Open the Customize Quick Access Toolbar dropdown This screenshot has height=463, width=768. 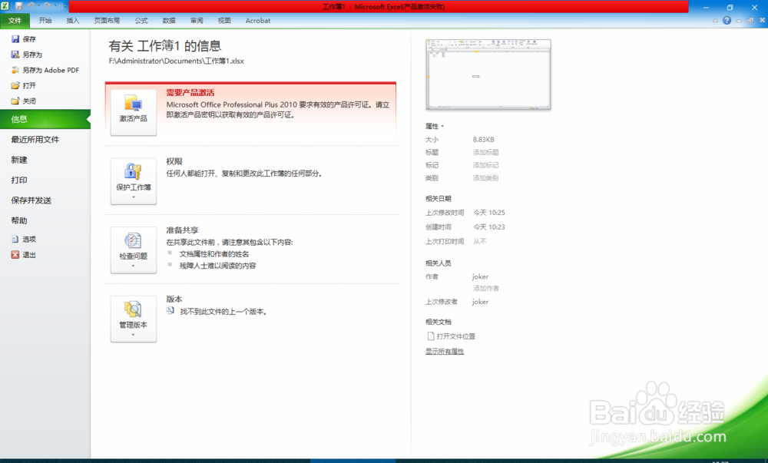point(65,5)
